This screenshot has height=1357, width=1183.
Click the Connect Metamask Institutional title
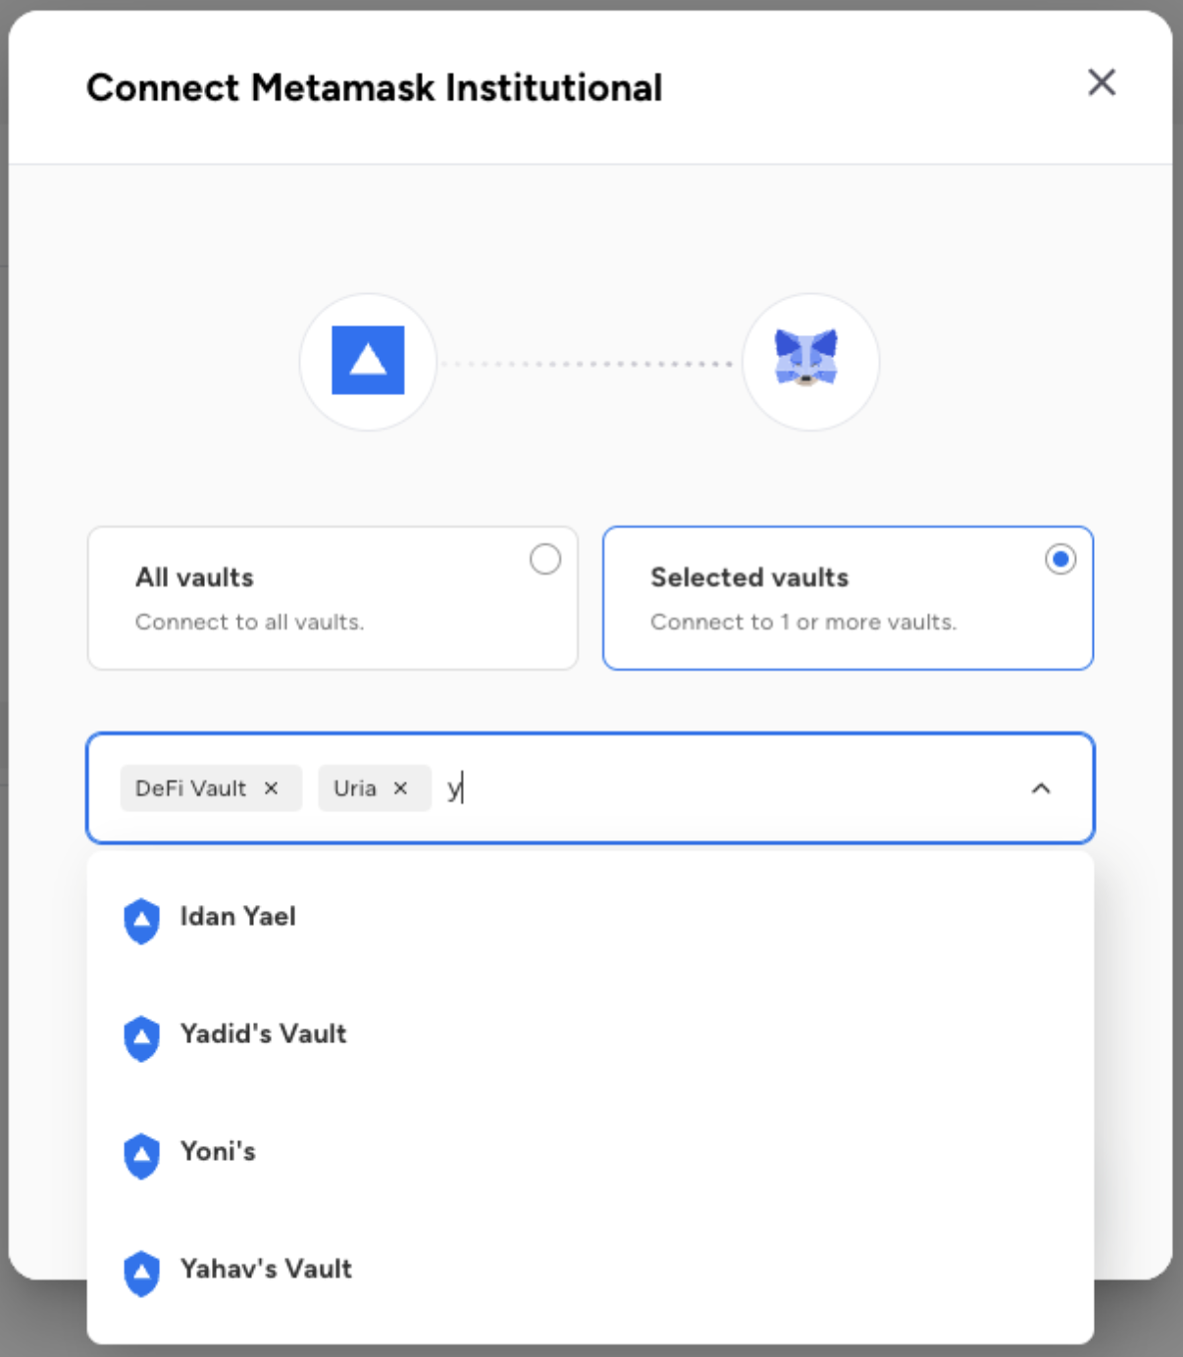[x=375, y=87]
